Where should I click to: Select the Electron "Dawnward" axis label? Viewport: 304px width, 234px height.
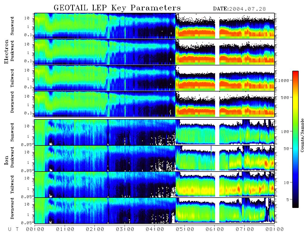(12, 102)
